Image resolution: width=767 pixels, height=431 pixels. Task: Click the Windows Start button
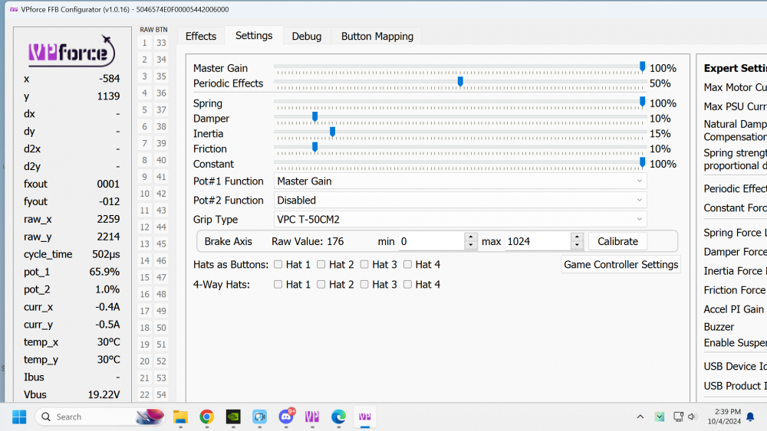pyautogui.click(x=19, y=416)
